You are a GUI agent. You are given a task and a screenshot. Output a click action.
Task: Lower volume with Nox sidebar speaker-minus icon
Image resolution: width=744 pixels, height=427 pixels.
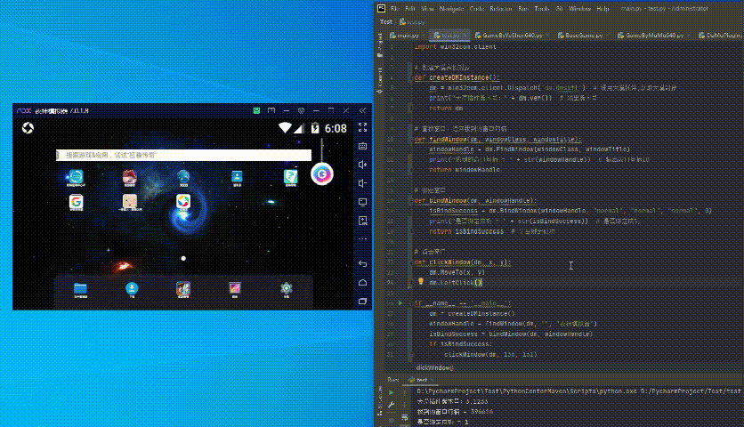(362, 183)
